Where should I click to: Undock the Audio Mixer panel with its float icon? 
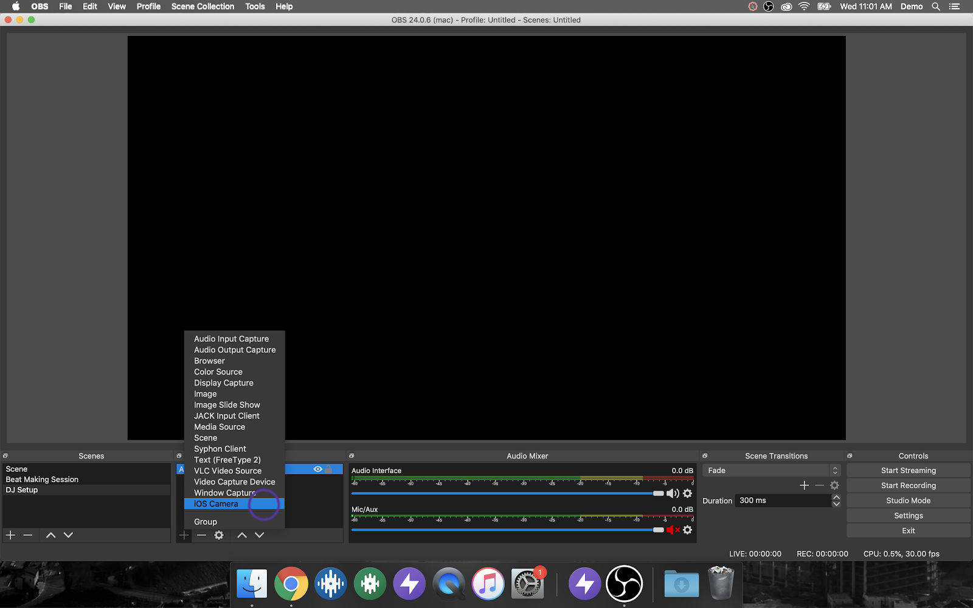click(x=351, y=455)
